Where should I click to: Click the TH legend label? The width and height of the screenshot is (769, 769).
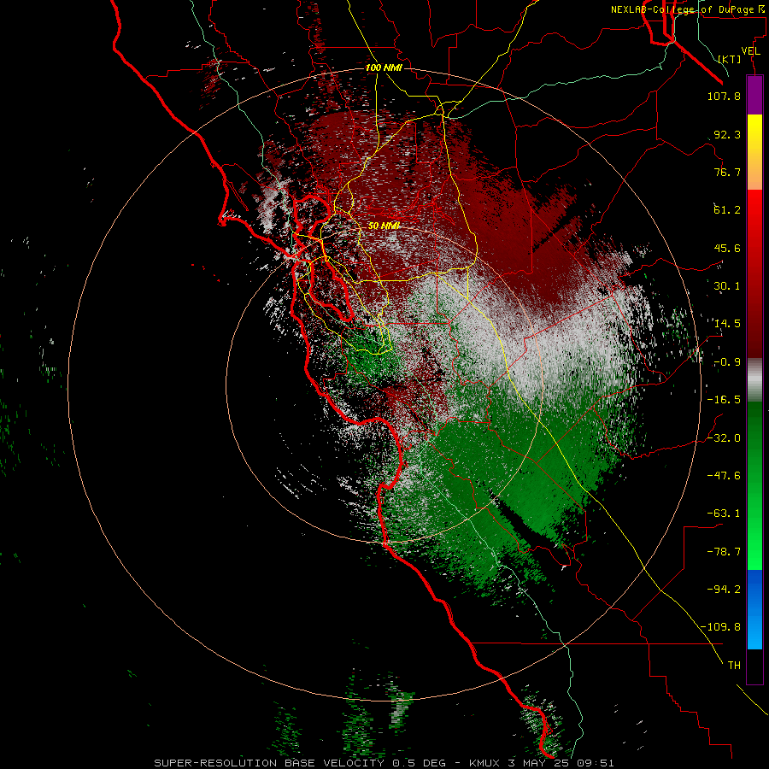(734, 666)
